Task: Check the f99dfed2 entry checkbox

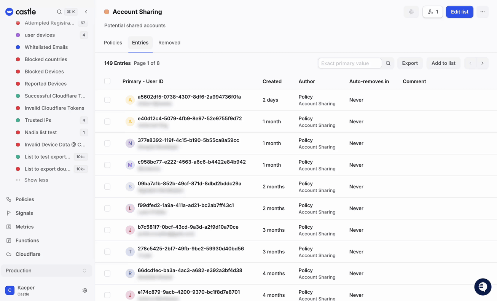Action: coord(107,208)
